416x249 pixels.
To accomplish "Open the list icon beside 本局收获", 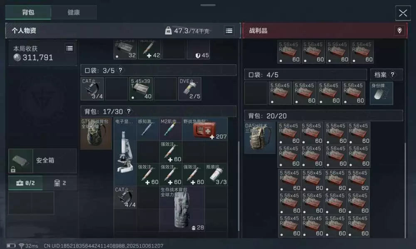I will pos(70,48).
